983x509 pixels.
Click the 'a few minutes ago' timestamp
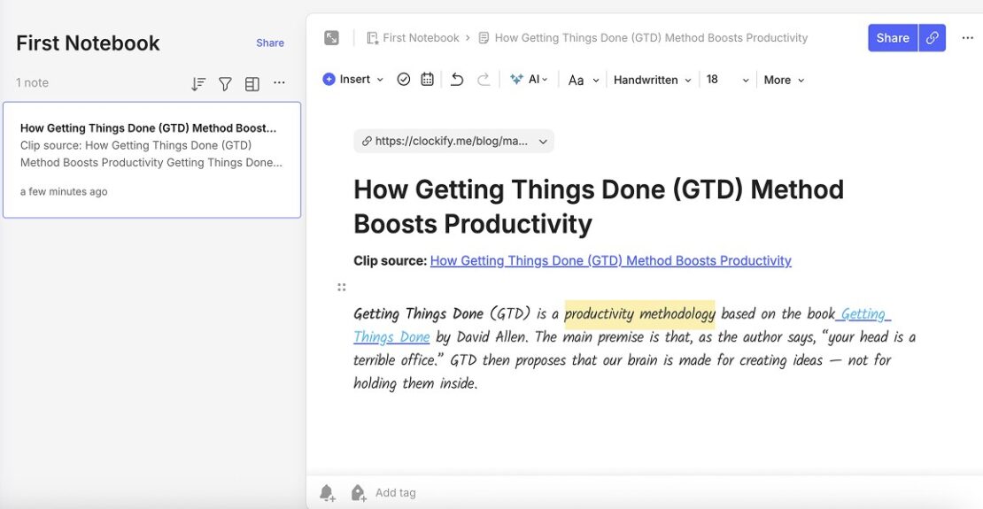[64, 192]
